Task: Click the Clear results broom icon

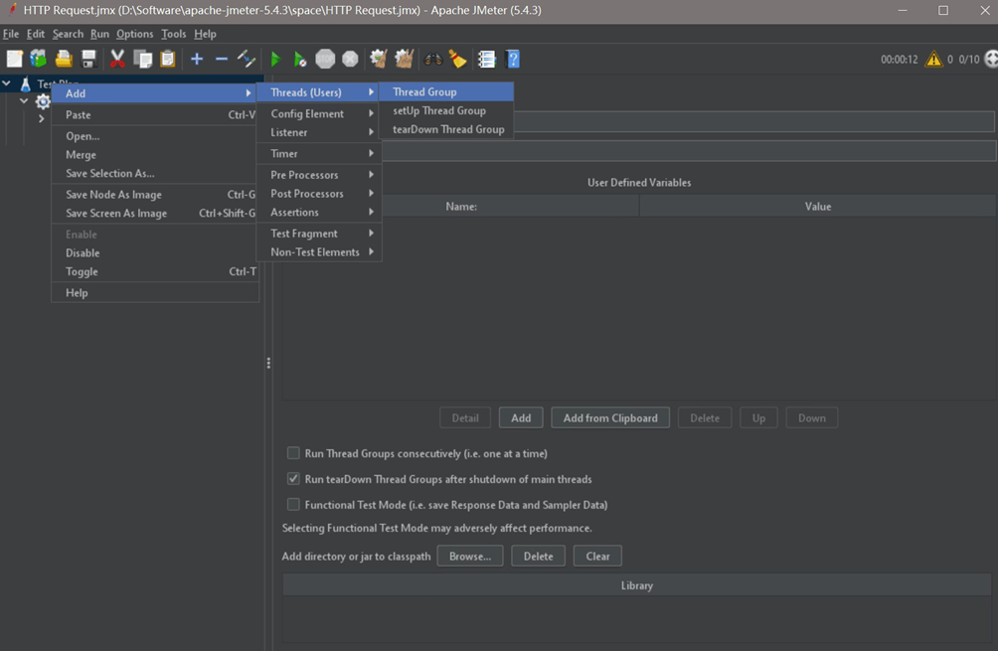Action: pos(379,60)
